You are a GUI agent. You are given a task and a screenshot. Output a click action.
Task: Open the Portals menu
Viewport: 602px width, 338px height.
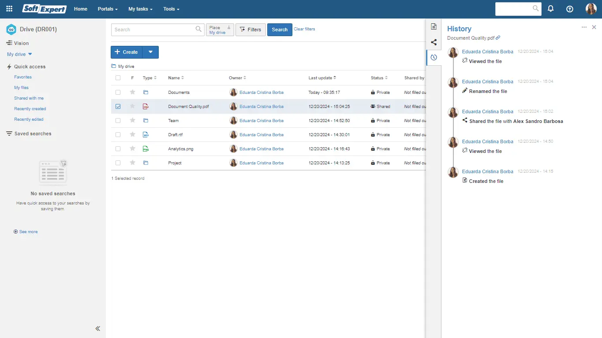108,9
